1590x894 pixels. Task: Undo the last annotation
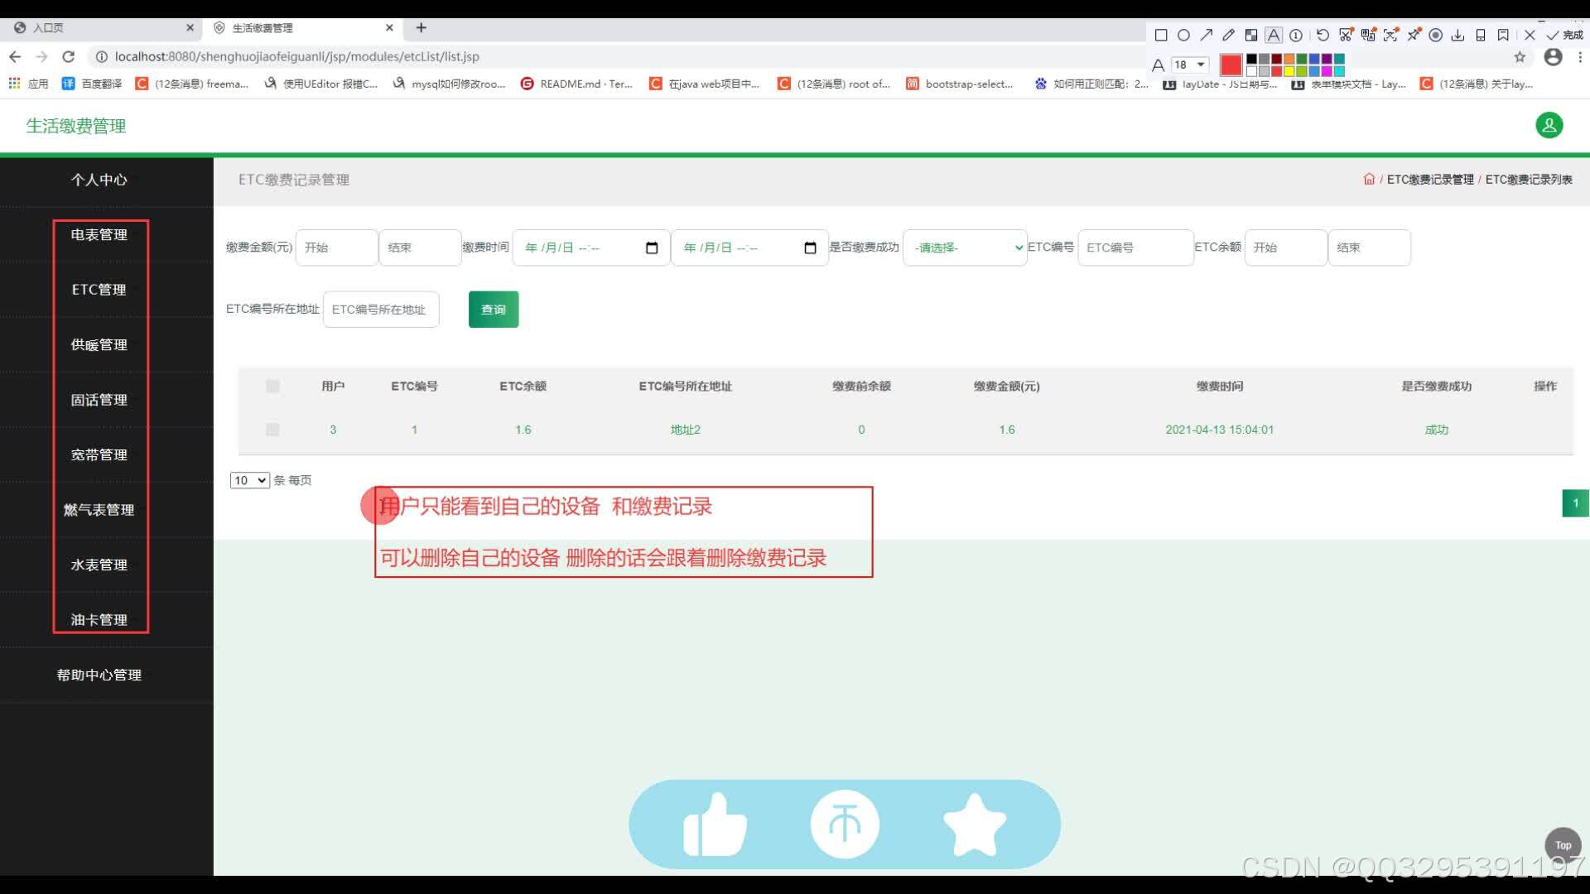coord(1323,35)
